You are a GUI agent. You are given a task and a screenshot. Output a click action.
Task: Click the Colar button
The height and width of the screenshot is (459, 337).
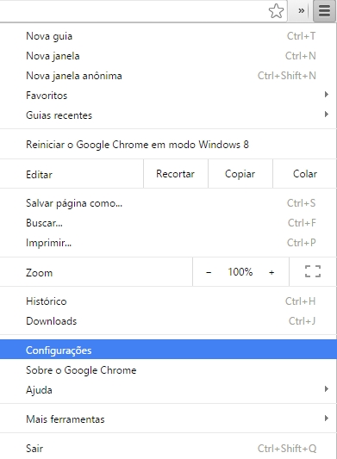pos(305,174)
